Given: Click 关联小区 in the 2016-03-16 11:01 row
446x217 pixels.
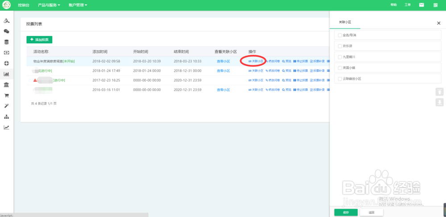Looking at the screenshot, I should (256, 90).
